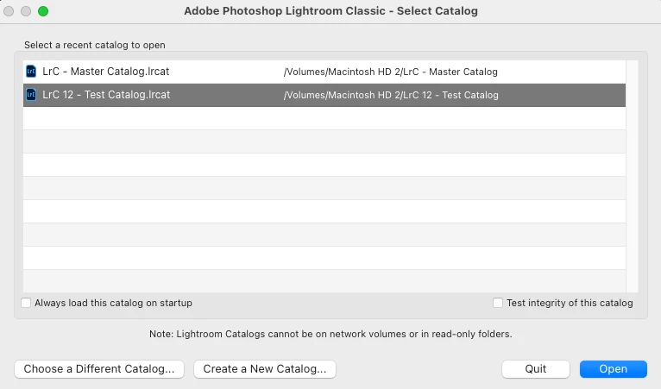This screenshot has height=389, width=661.
Task: Open the selected catalog
Action: click(x=614, y=369)
